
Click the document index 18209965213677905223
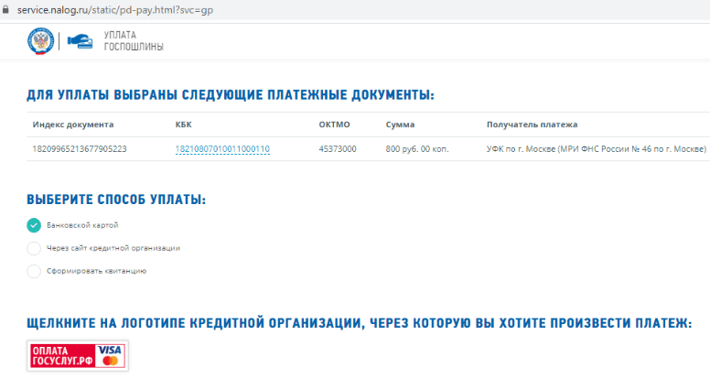coord(80,149)
